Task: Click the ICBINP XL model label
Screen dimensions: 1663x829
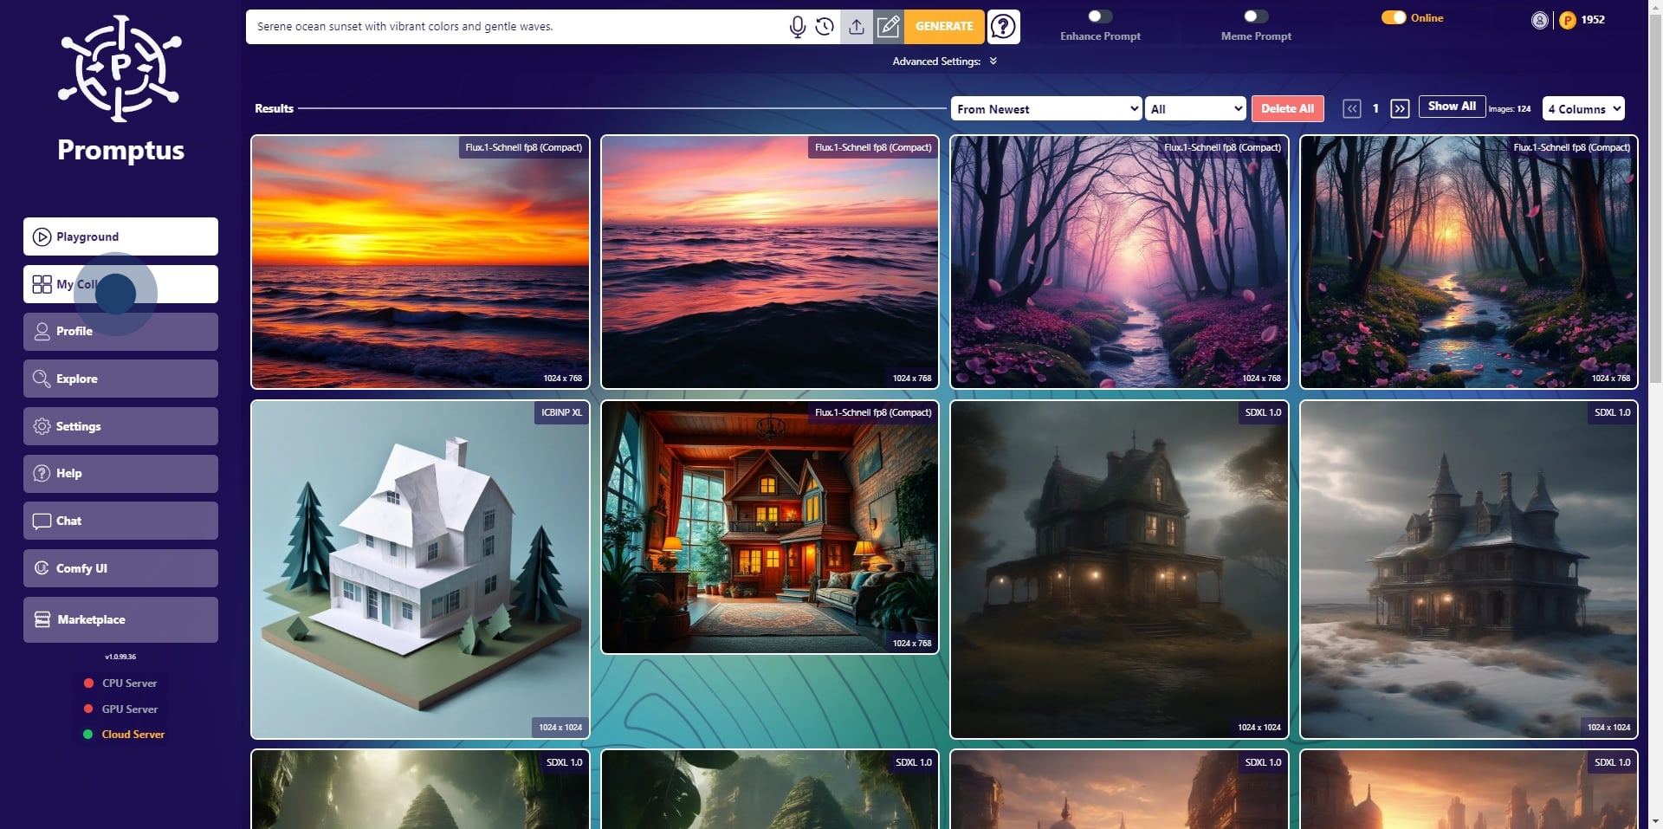Action: point(562,412)
